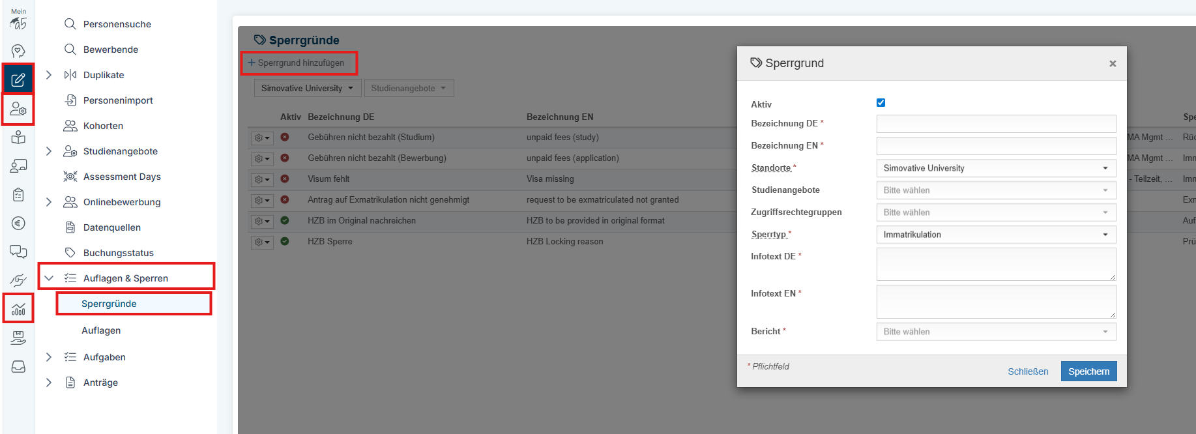Open the Bericht dropdown
Screen dimensions: 1196x434
tap(995, 332)
